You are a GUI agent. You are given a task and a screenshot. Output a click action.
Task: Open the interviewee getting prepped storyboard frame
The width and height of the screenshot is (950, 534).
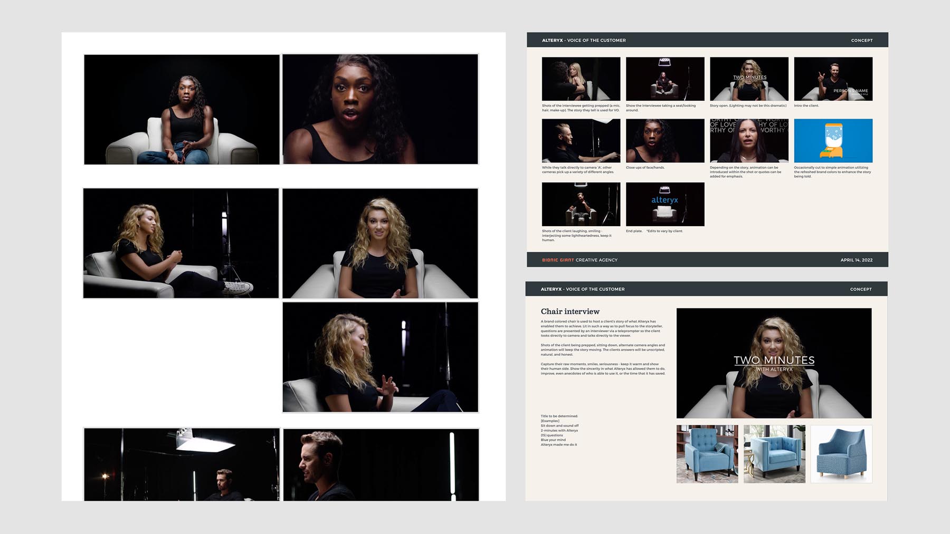pyautogui.click(x=581, y=79)
